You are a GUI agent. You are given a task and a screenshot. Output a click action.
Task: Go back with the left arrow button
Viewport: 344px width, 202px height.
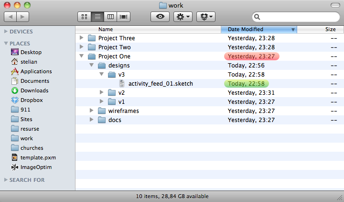10,17
